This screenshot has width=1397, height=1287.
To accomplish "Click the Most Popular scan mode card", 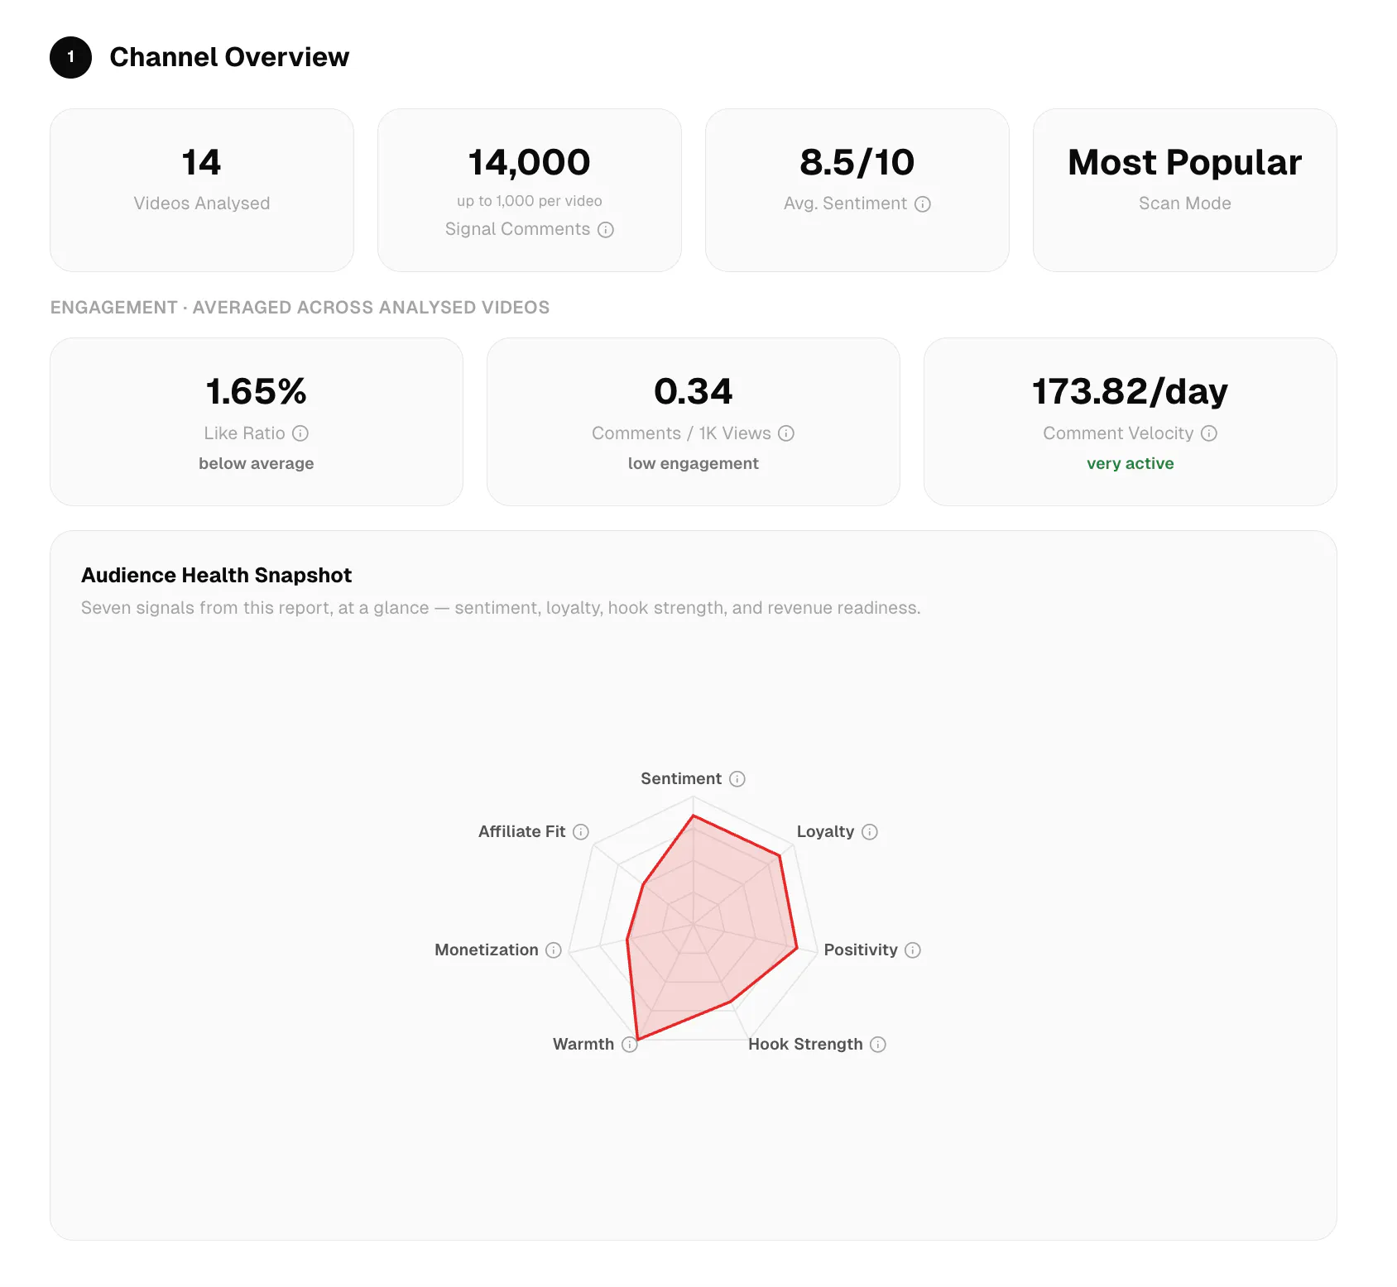I will point(1185,190).
